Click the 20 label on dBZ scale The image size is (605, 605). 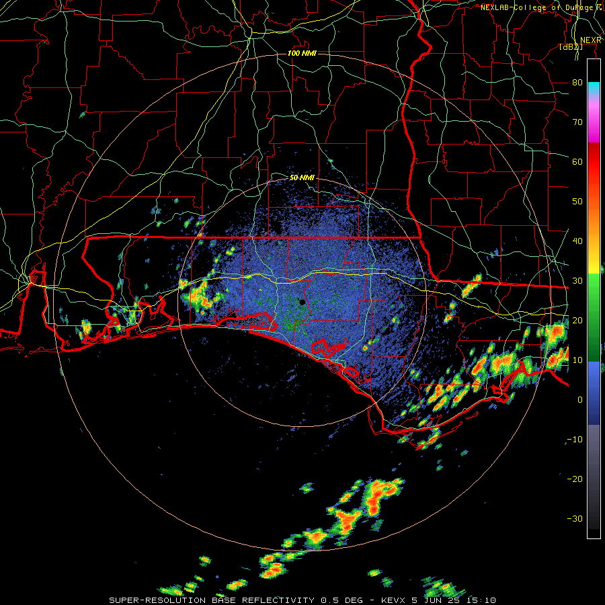[577, 320]
